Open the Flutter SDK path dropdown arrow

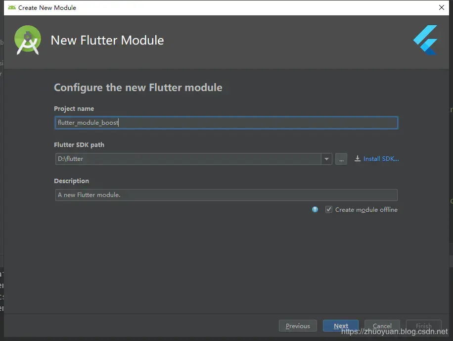point(326,159)
